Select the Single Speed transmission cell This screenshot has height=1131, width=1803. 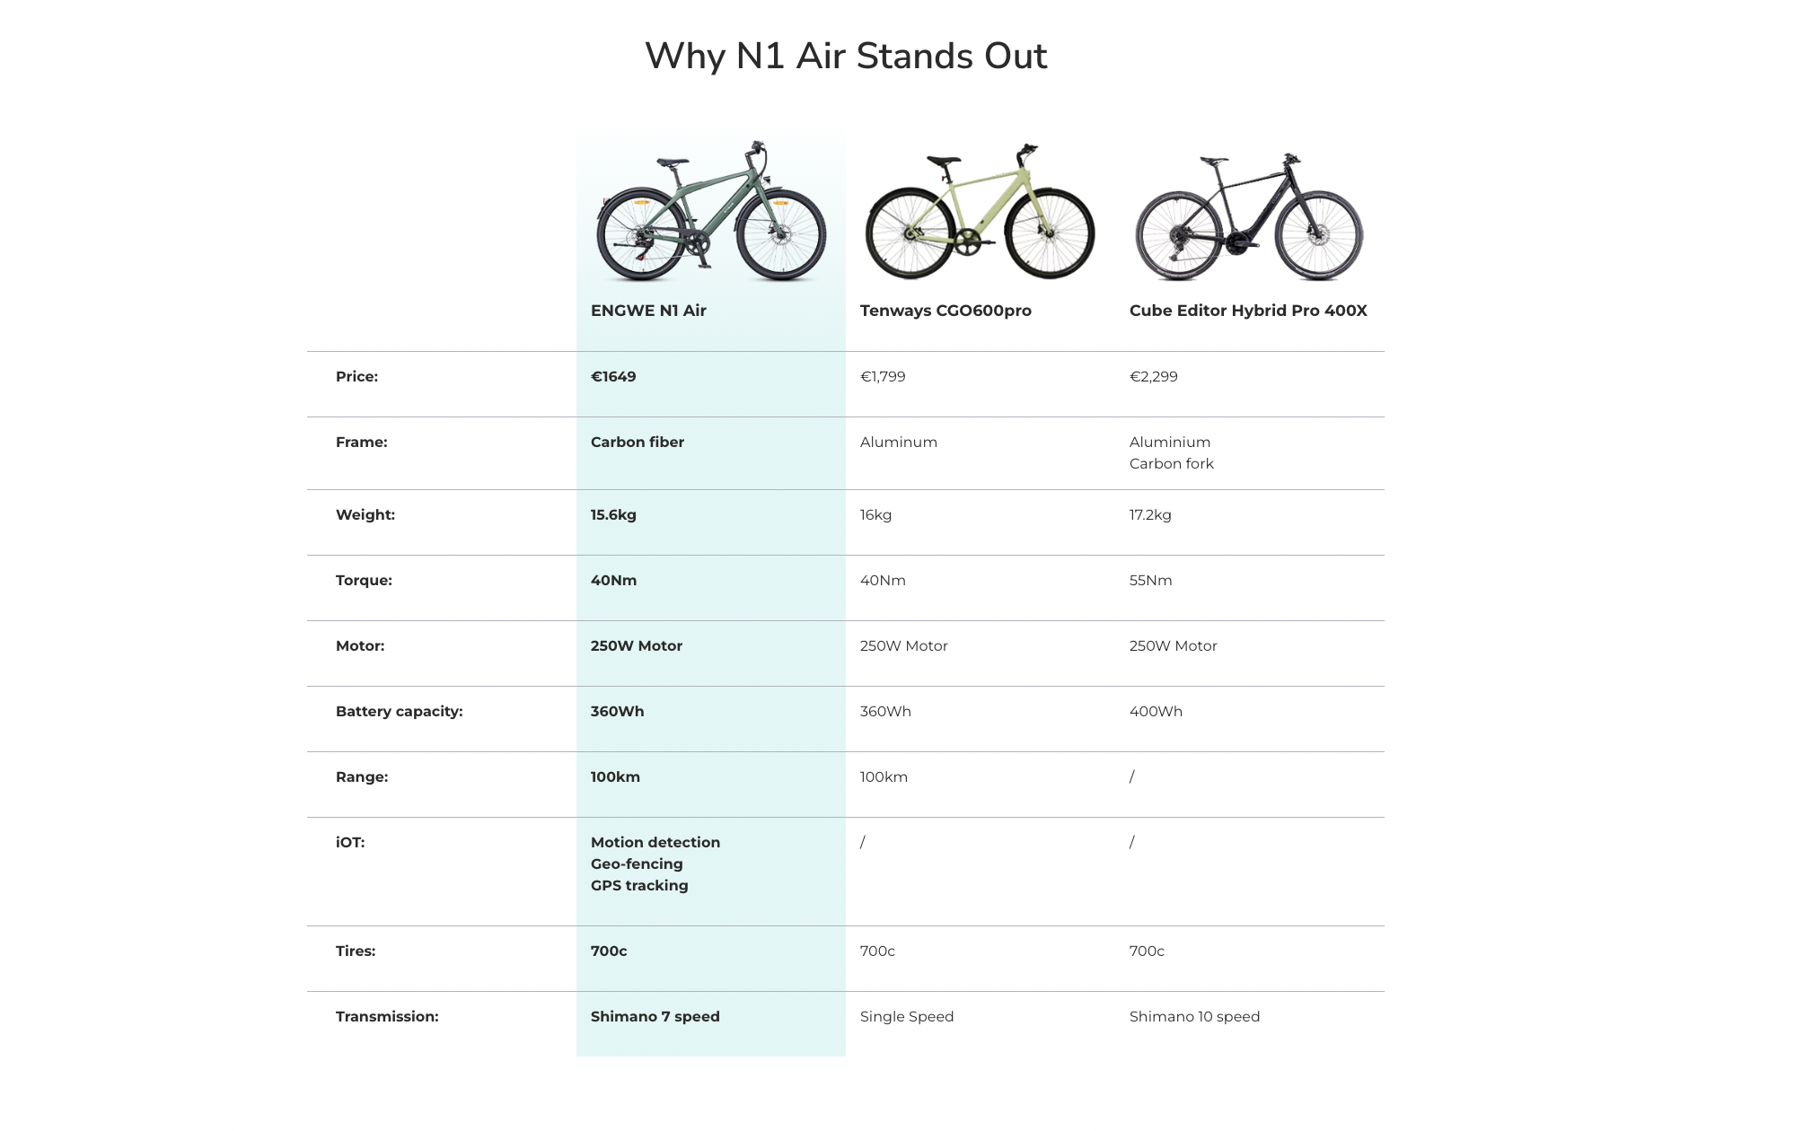pyautogui.click(x=907, y=1017)
